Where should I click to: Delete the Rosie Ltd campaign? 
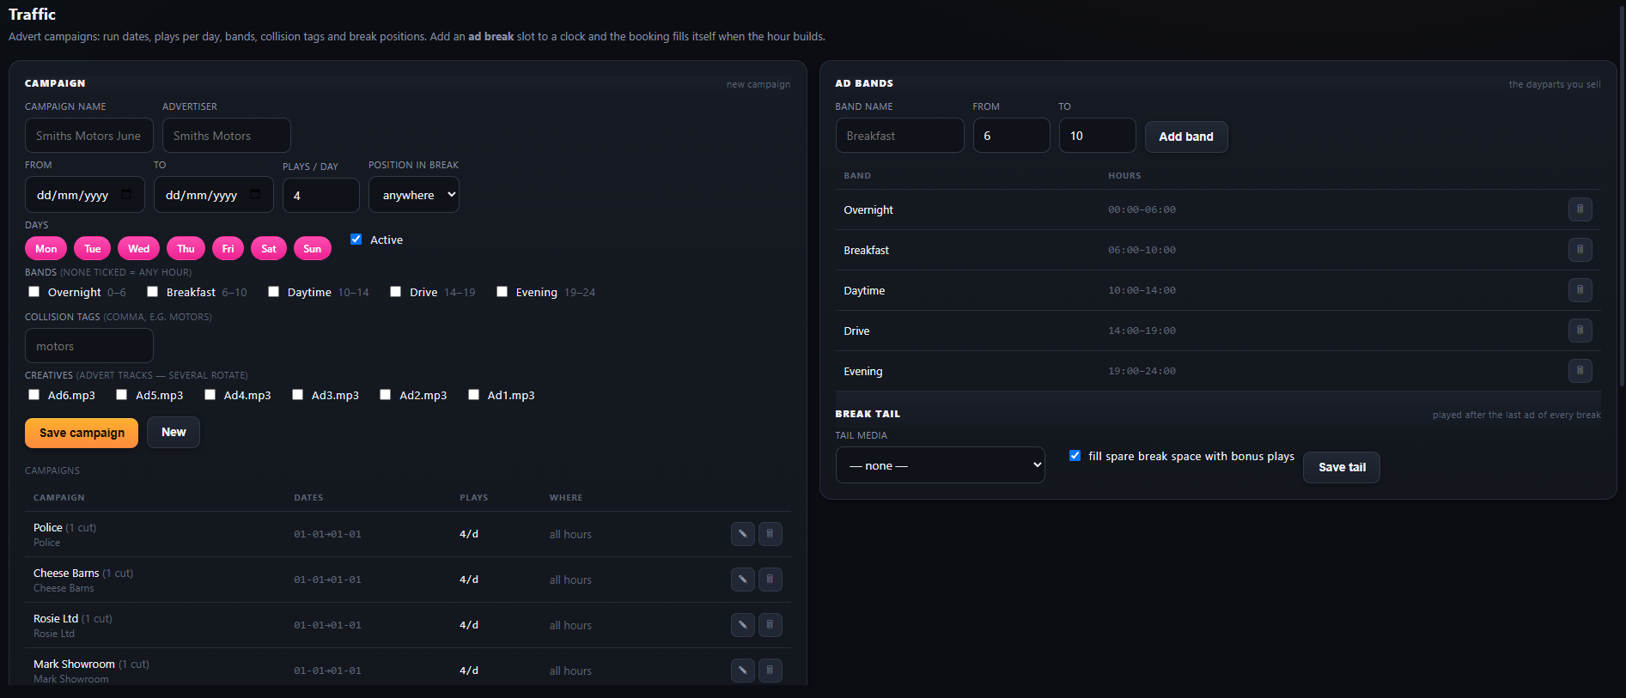770,625
